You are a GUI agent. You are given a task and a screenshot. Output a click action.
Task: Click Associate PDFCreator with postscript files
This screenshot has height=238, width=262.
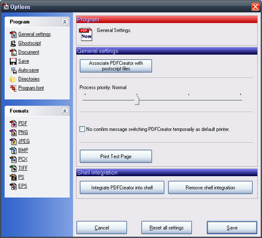click(x=116, y=66)
